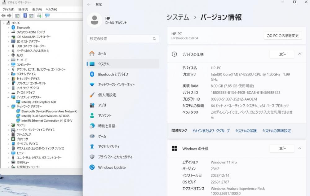Click the search magnifier icon in Settings

tap(154, 39)
